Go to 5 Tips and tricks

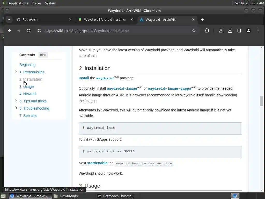click(x=33, y=101)
